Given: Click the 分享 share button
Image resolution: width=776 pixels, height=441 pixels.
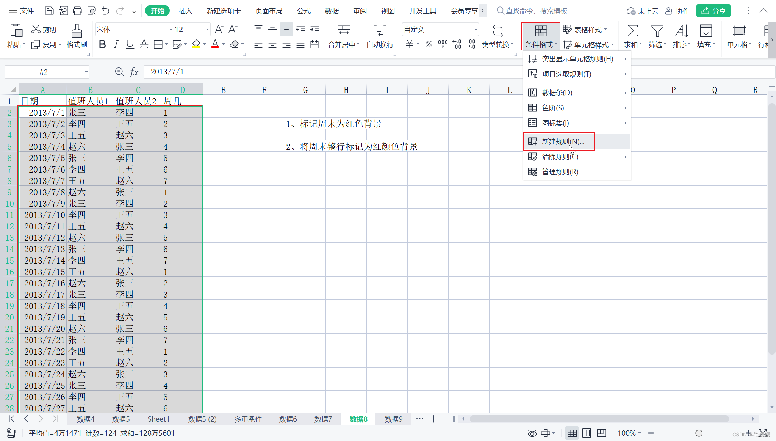Looking at the screenshot, I should point(713,11).
